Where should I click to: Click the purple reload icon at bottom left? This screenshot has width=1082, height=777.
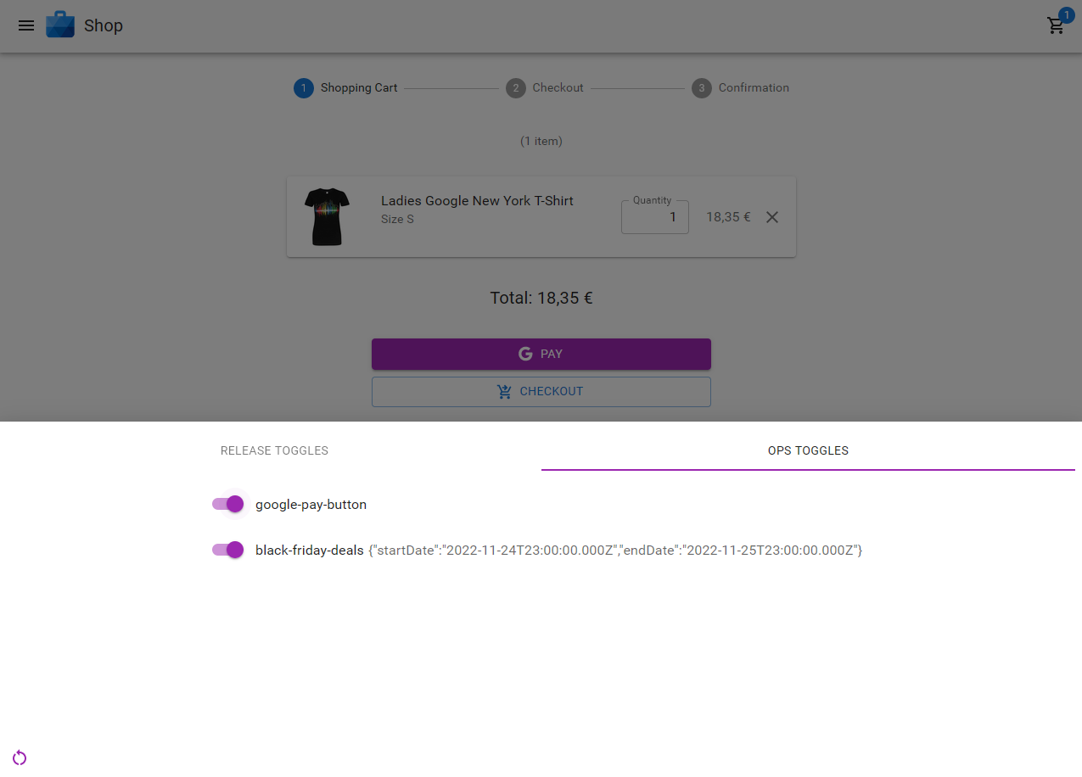click(x=20, y=757)
